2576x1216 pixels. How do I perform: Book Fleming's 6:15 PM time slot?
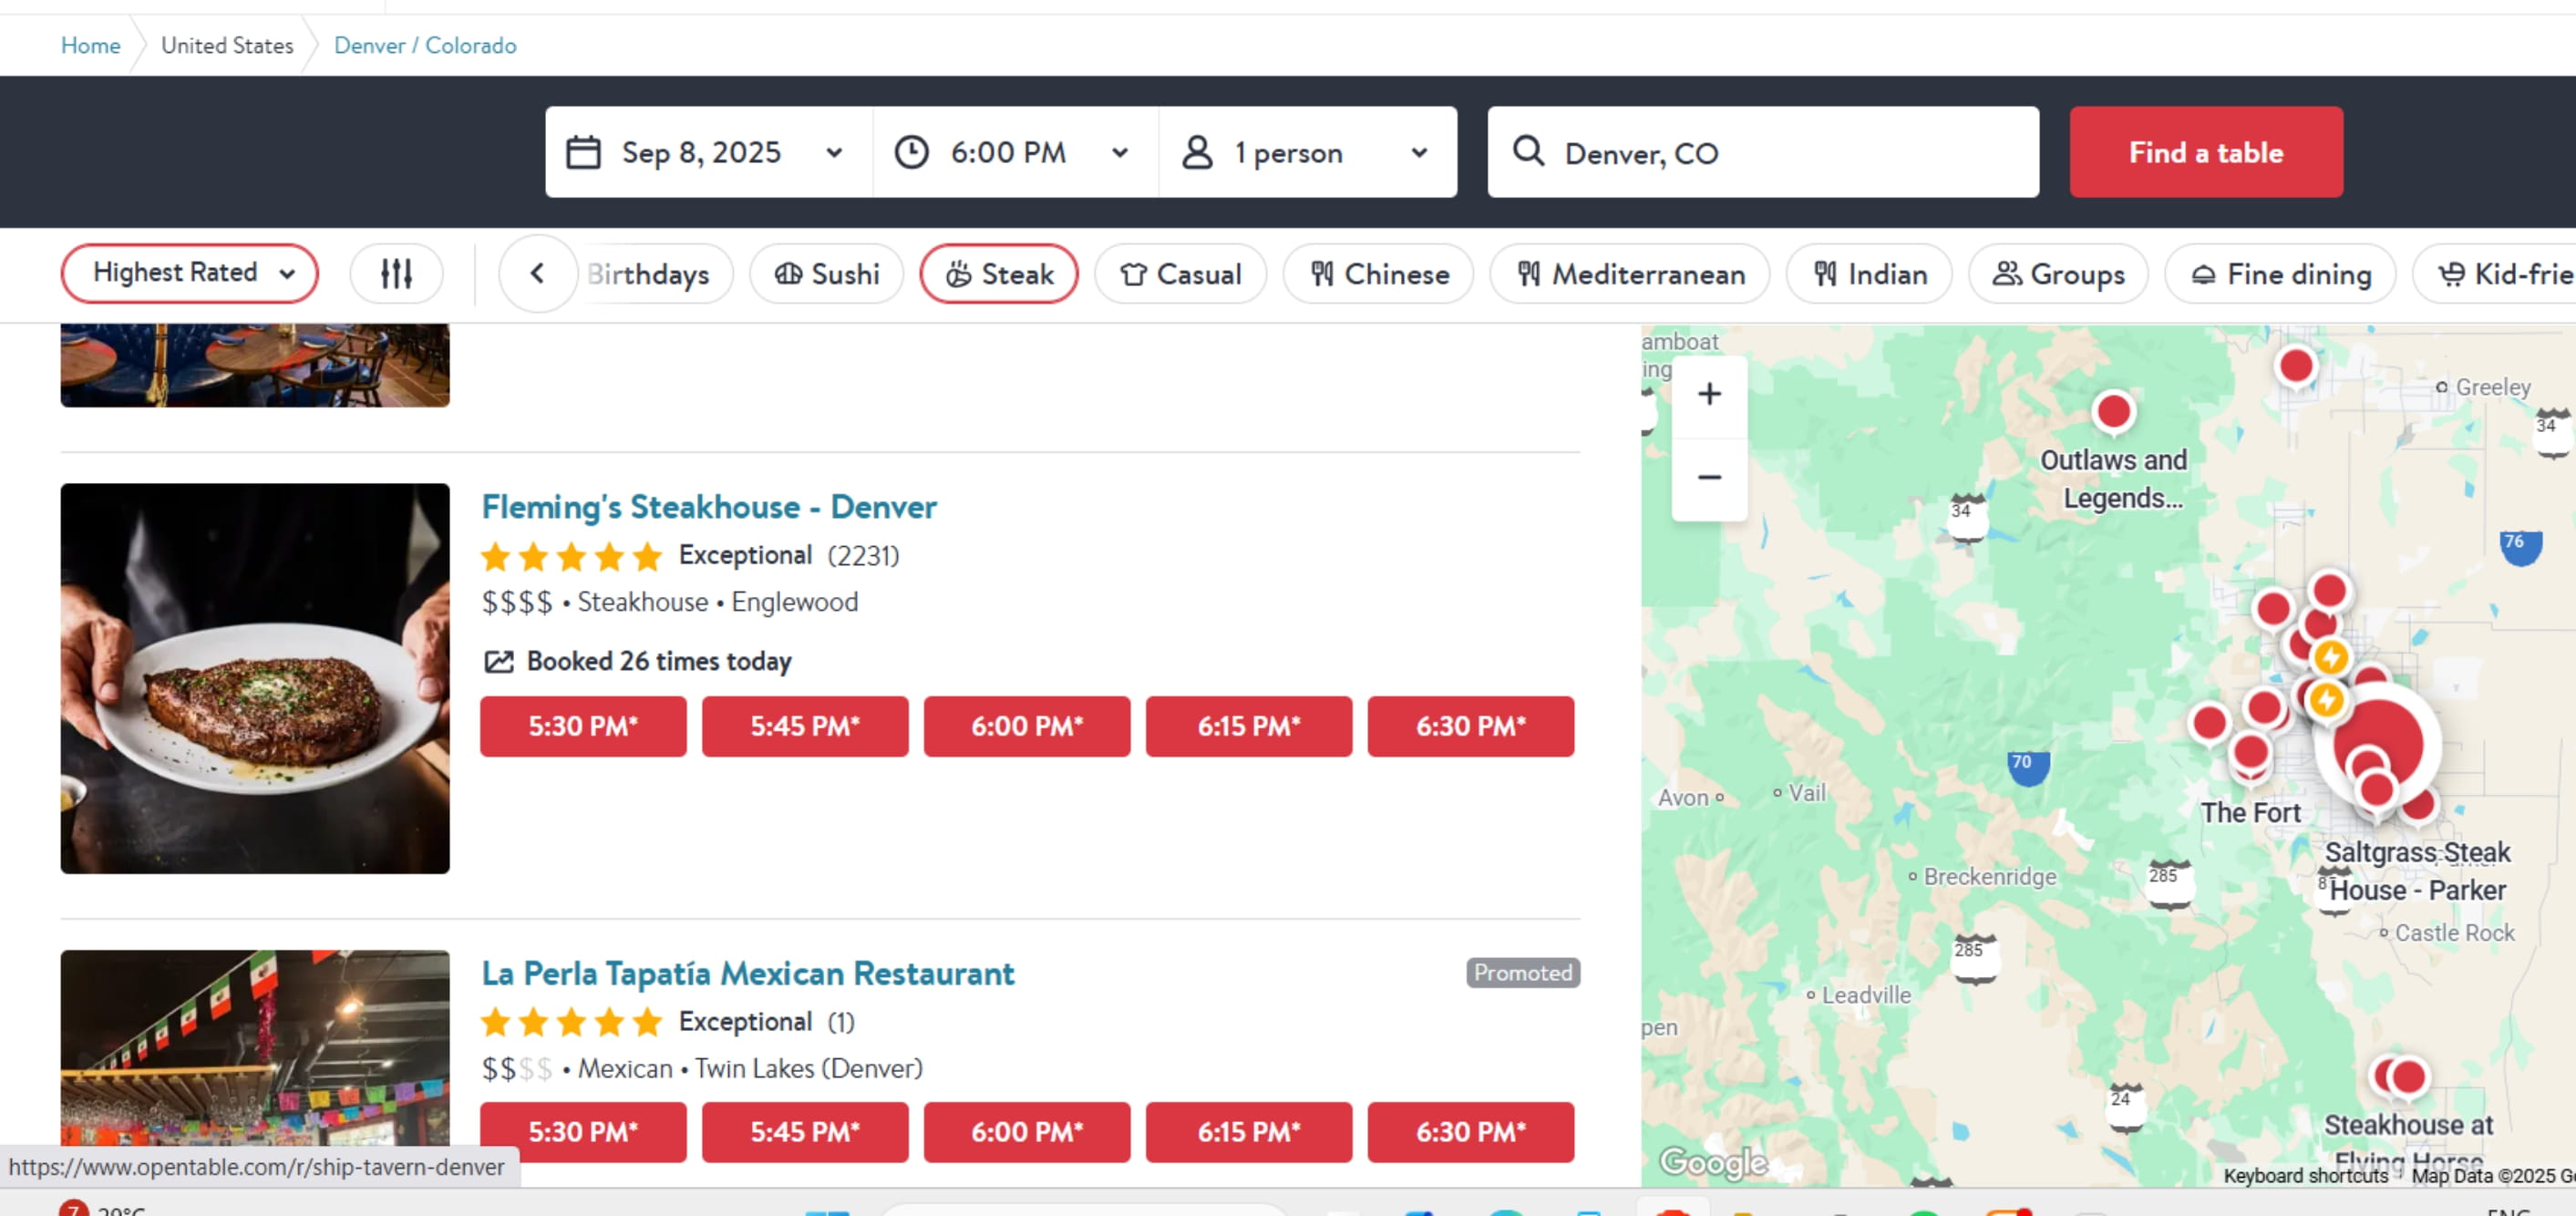point(1248,726)
